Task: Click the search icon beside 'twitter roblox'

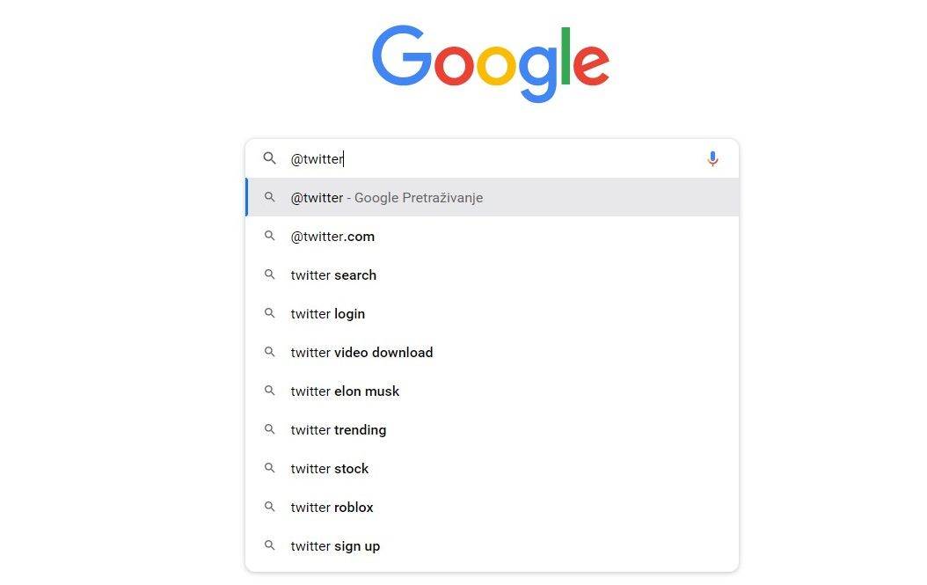Action: (x=270, y=507)
